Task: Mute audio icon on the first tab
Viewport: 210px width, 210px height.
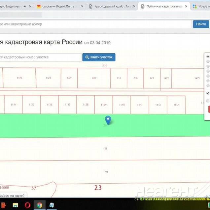Action: click(25, 6)
